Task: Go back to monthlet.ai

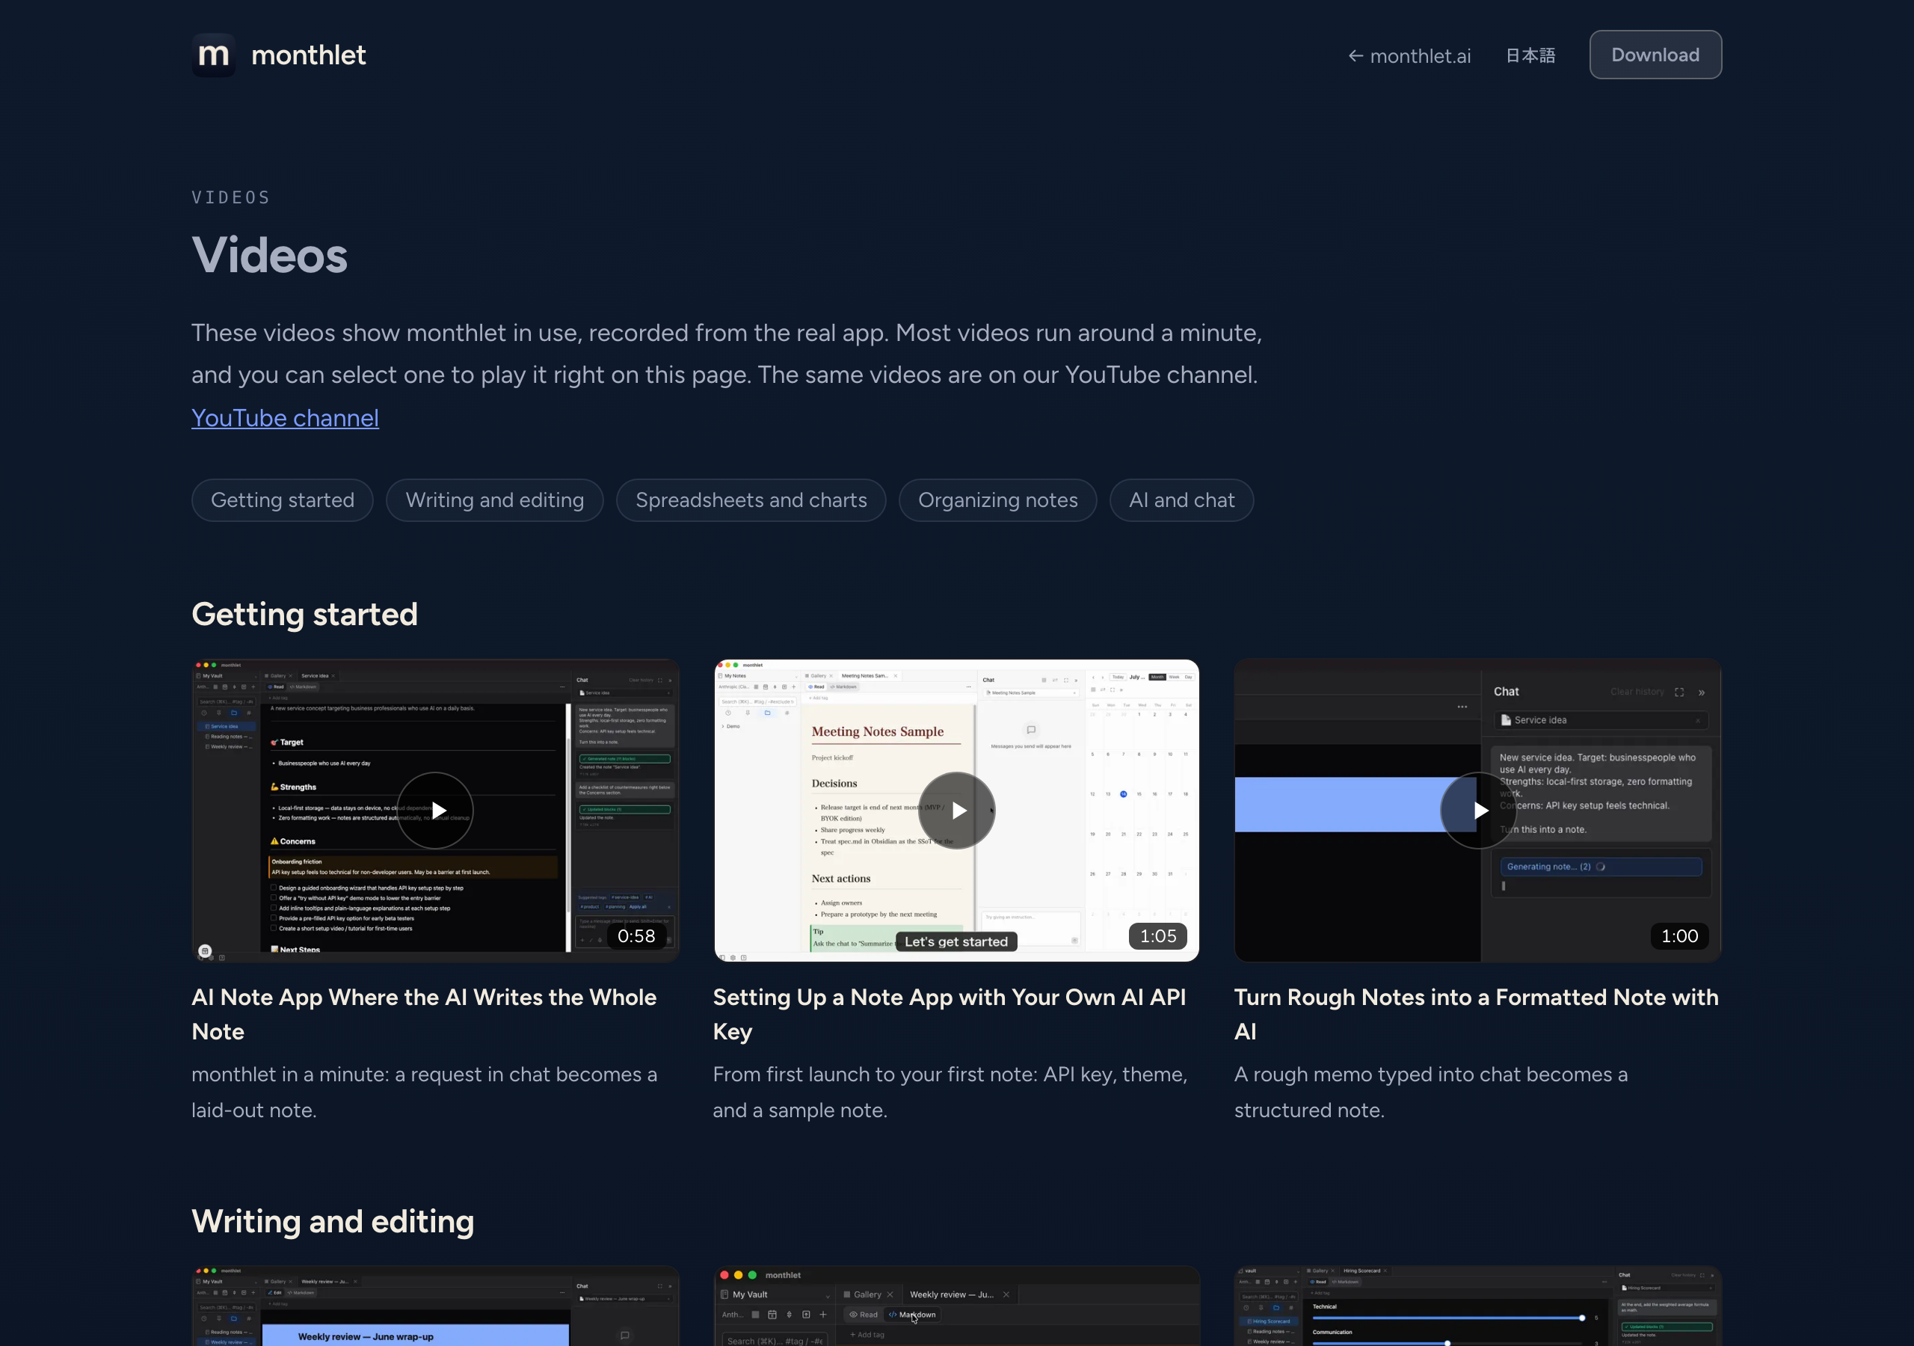Action: coord(1409,56)
